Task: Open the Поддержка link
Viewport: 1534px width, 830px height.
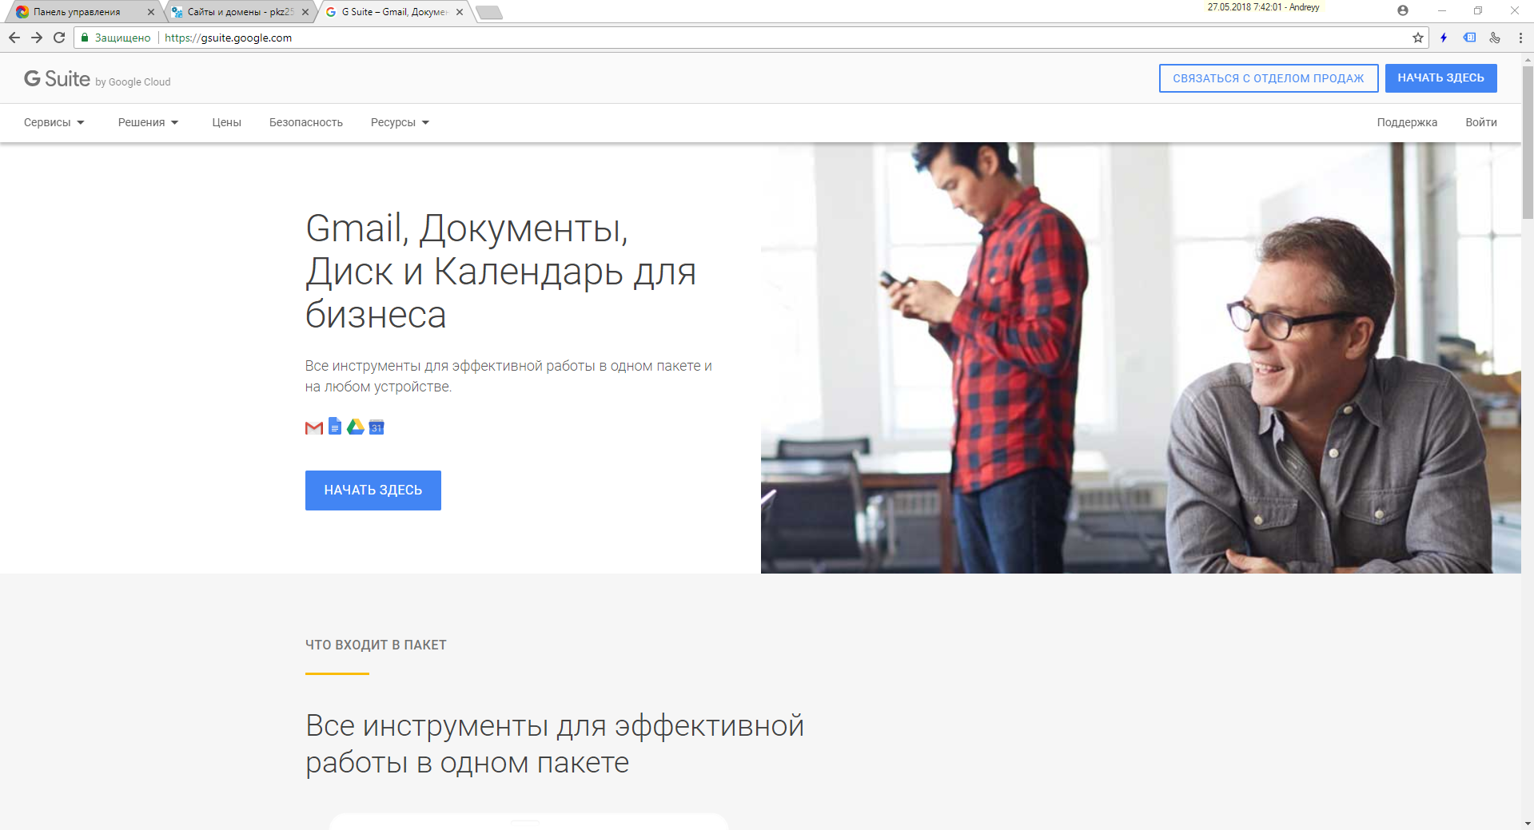Action: pyautogui.click(x=1407, y=122)
